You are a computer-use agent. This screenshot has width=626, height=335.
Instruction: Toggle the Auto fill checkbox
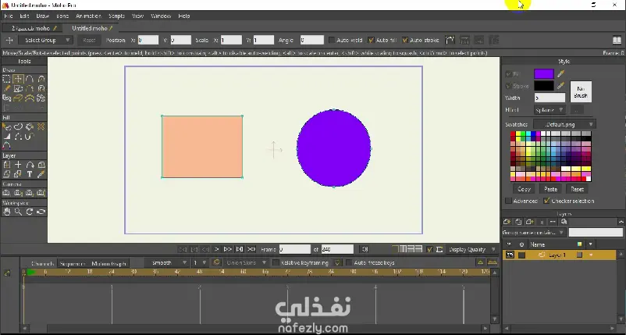pyautogui.click(x=371, y=40)
